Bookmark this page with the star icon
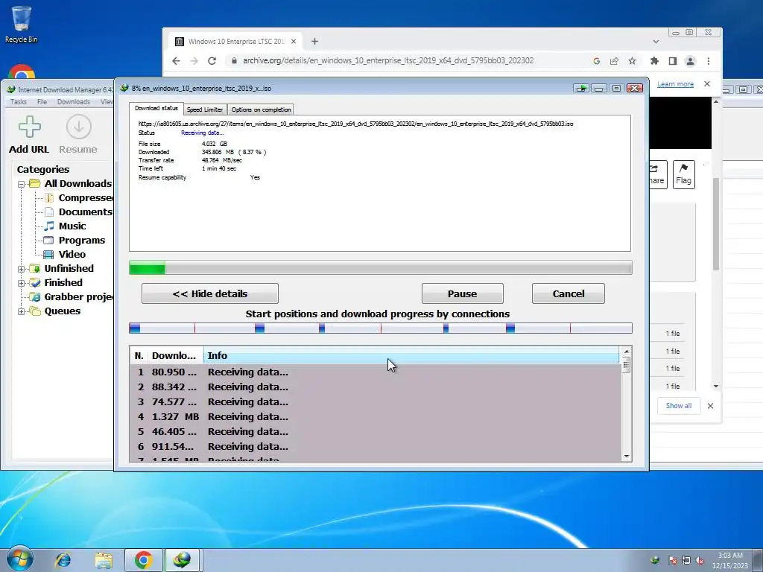This screenshot has height=572, width=763. coord(632,61)
